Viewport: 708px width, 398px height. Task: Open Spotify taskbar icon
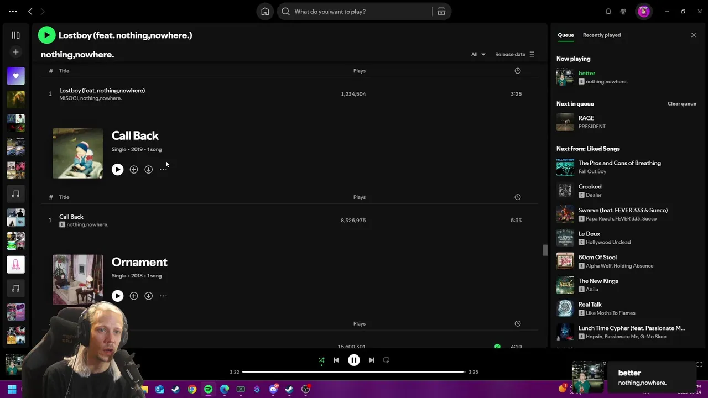208,389
